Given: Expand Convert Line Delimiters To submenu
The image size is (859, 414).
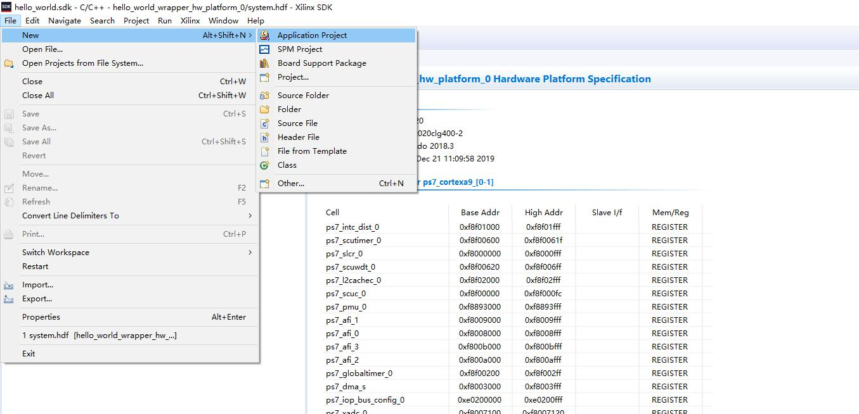Looking at the screenshot, I should pyautogui.click(x=250, y=216).
